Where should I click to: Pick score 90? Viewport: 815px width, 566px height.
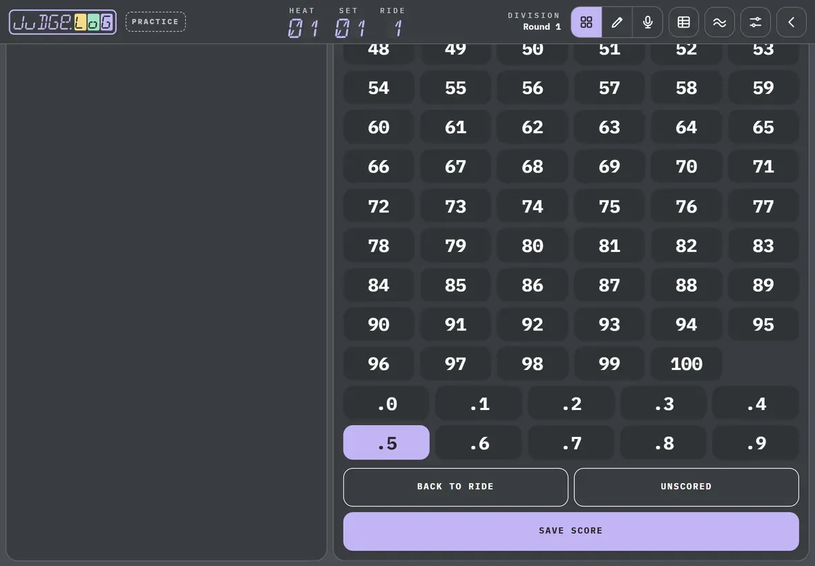(378, 324)
